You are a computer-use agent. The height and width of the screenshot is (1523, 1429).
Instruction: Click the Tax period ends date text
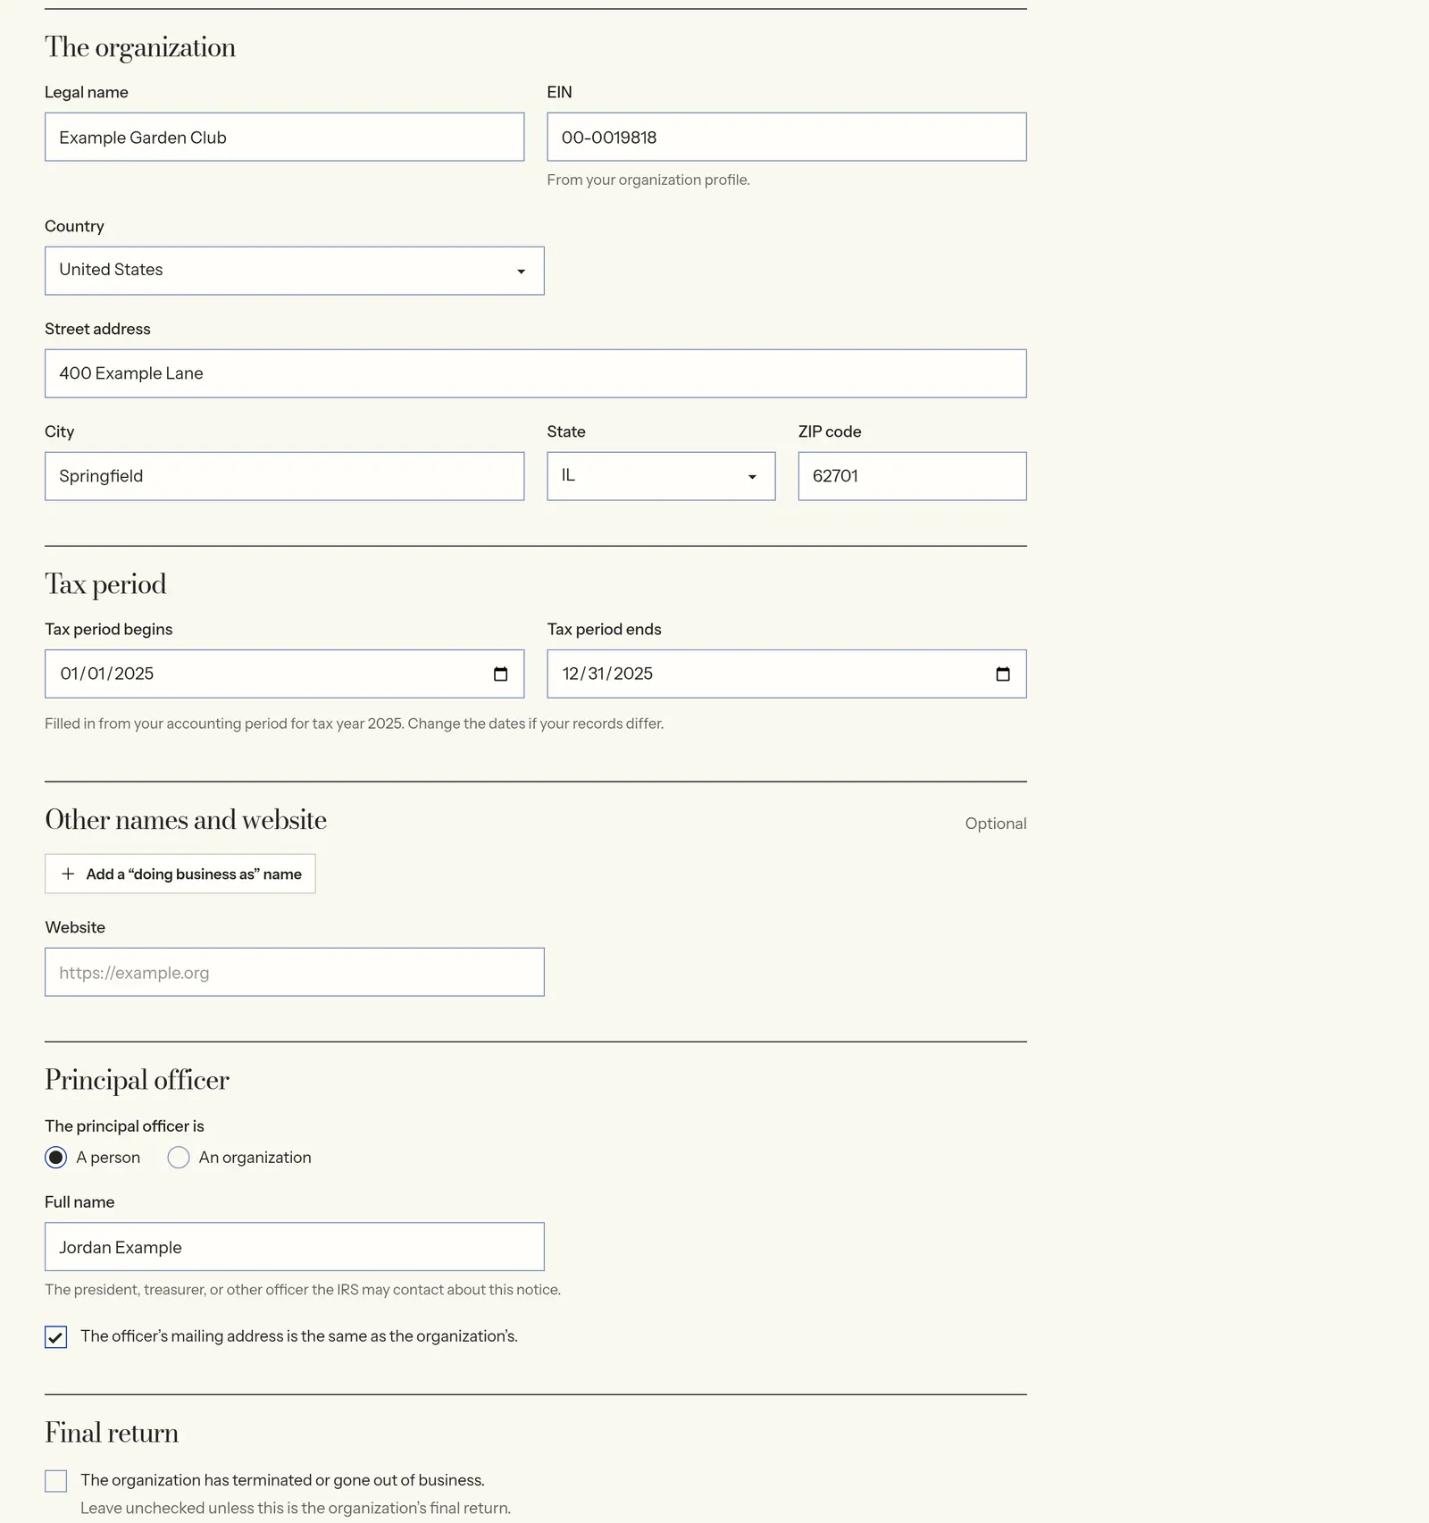pos(607,674)
